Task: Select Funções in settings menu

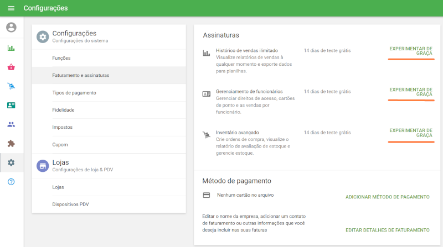Action: point(61,58)
